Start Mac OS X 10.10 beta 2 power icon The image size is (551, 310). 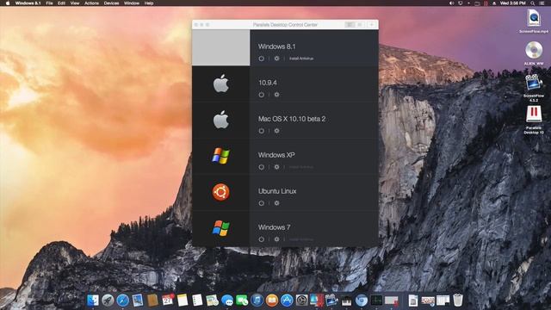tap(261, 131)
